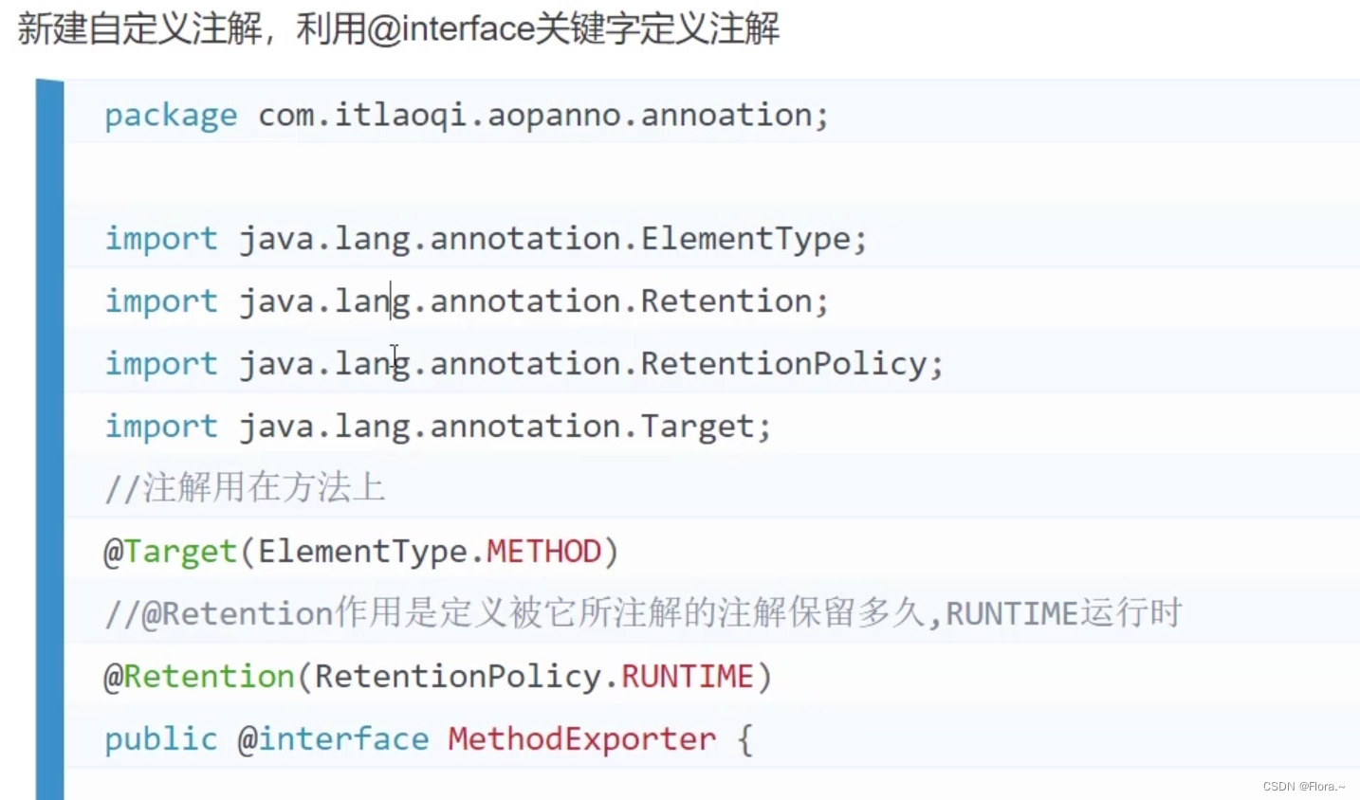The image size is (1360, 800).
Task: Click the MethodExporter identifier
Action: pos(582,739)
